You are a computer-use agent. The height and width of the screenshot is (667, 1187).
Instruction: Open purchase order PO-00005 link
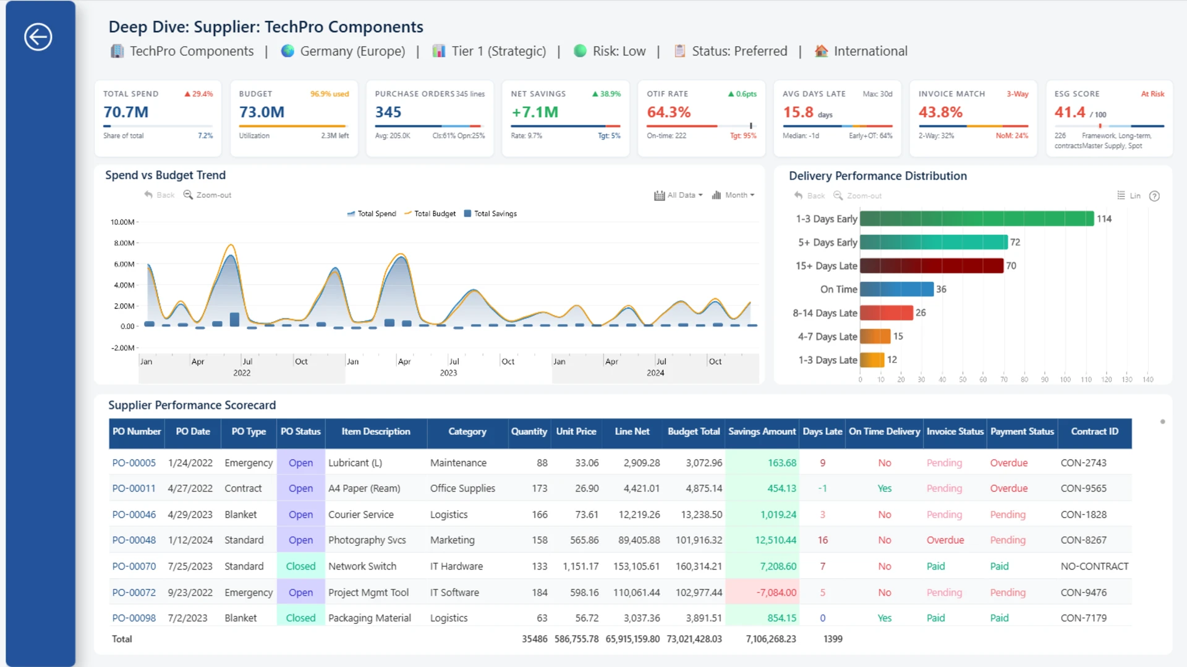click(134, 463)
